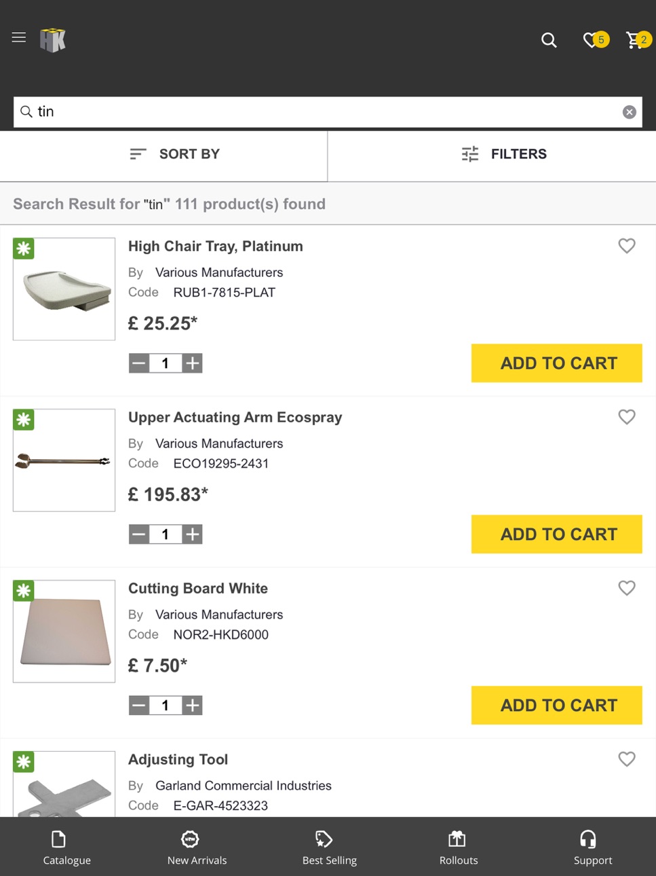Favorite the Cutting Board White
The height and width of the screenshot is (876, 656).
(627, 588)
